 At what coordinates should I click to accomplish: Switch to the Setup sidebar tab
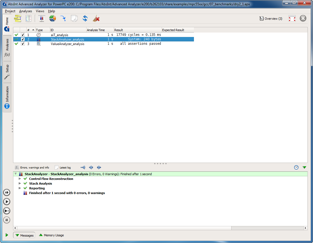click(x=7, y=72)
